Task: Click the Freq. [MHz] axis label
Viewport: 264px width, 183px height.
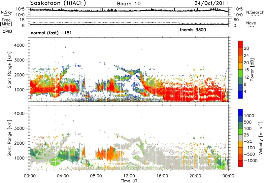Action: [6, 22]
